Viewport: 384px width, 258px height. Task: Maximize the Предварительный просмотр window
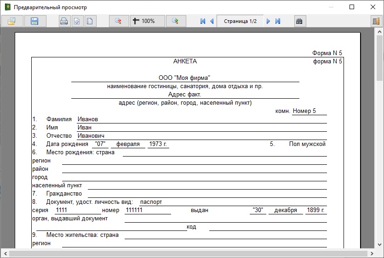point(352,7)
